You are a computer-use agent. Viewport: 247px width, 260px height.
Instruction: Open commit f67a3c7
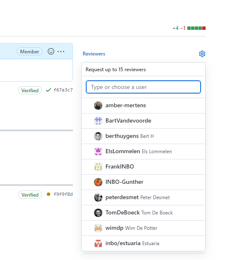pos(63,90)
